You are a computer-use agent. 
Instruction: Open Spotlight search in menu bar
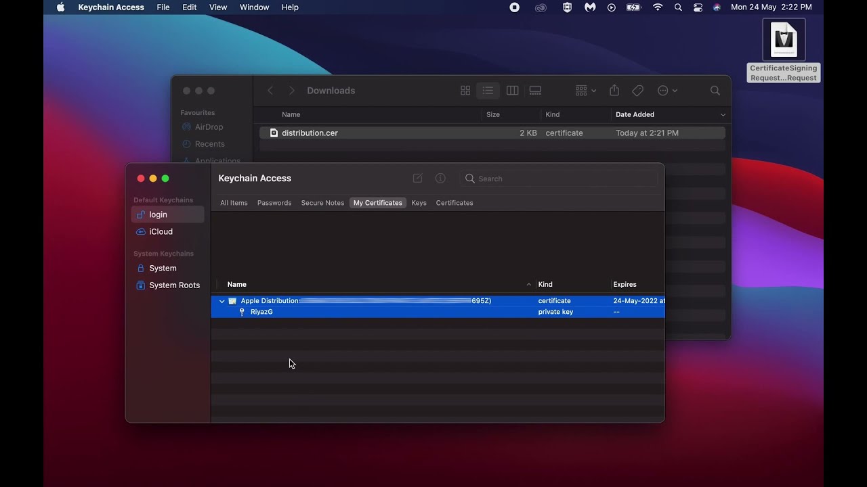pyautogui.click(x=678, y=7)
